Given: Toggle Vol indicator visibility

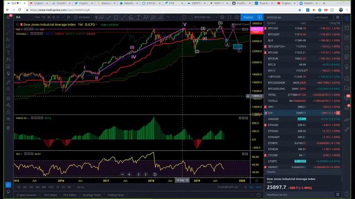Looking at the screenshot, I should 26,29.
